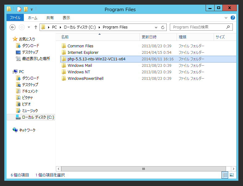Click the Forward arrow button

[22, 27]
